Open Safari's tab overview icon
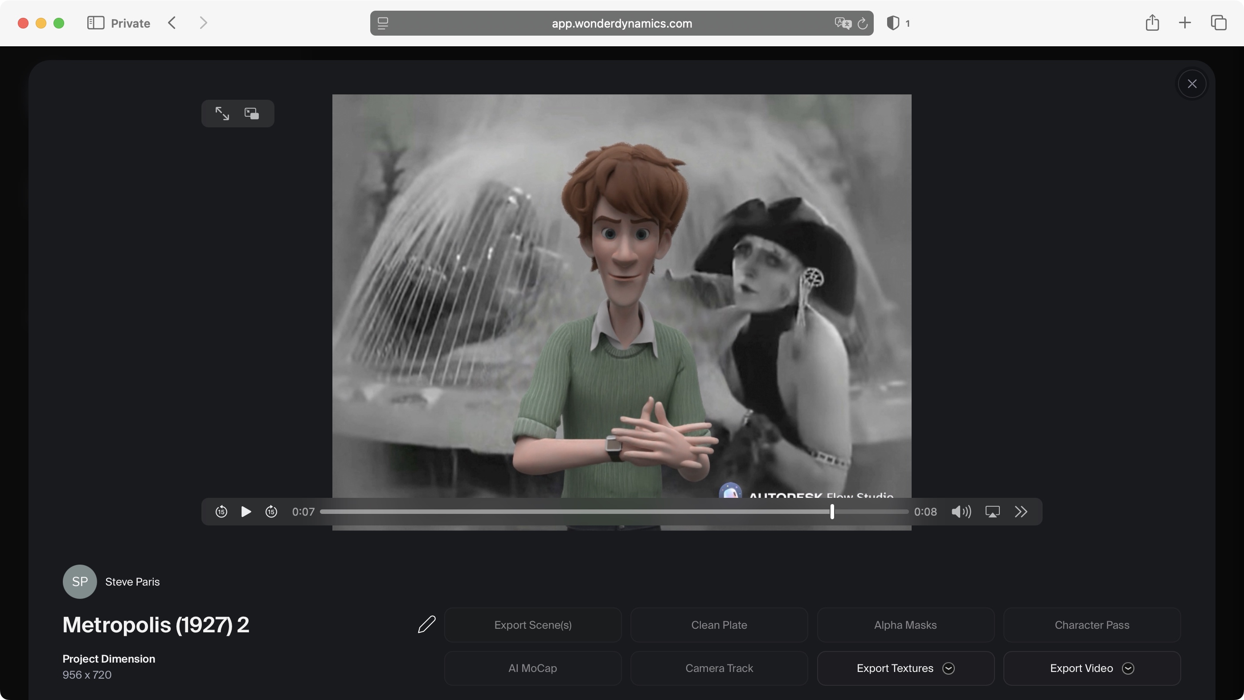This screenshot has height=700, width=1244. click(1219, 23)
